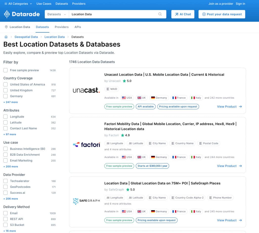Click the Unacast logo thumbnail
The height and width of the screenshot is (233, 259).
[87, 90]
